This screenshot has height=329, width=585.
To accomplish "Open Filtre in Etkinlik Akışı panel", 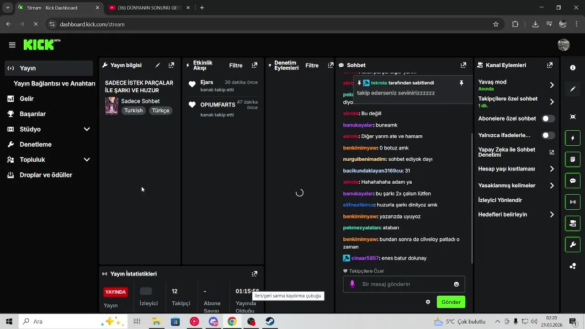I will [236, 65].
